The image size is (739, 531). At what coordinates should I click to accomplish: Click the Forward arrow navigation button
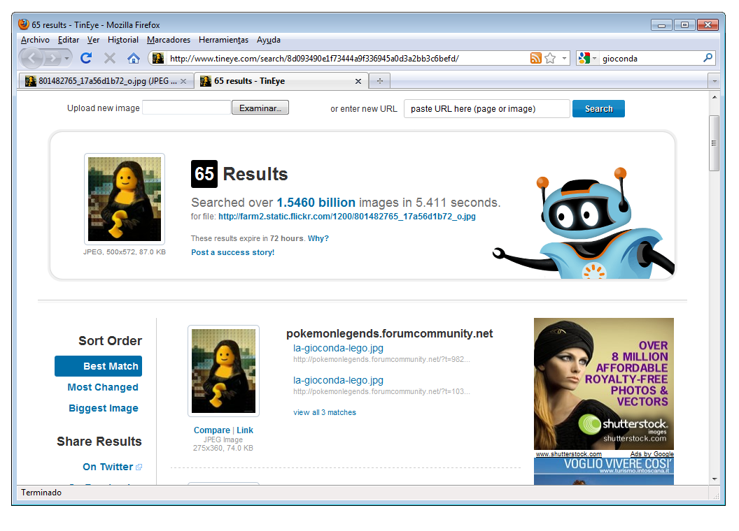coord(52,59)
